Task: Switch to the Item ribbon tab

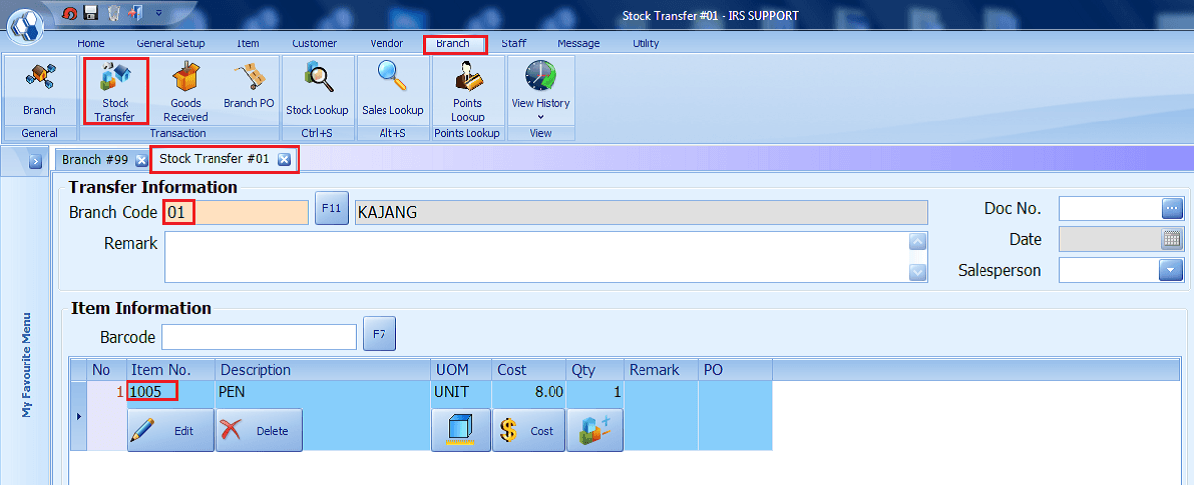Action: point(248,43)
